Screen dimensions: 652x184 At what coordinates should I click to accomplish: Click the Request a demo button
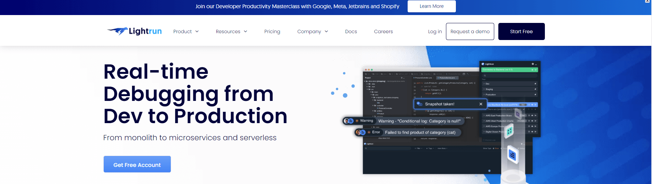pos(470,31)
